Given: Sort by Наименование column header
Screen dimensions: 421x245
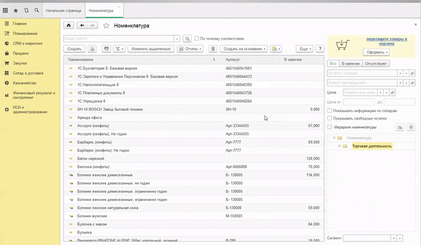Looking at the screenshot, I should tap(81, 60).
